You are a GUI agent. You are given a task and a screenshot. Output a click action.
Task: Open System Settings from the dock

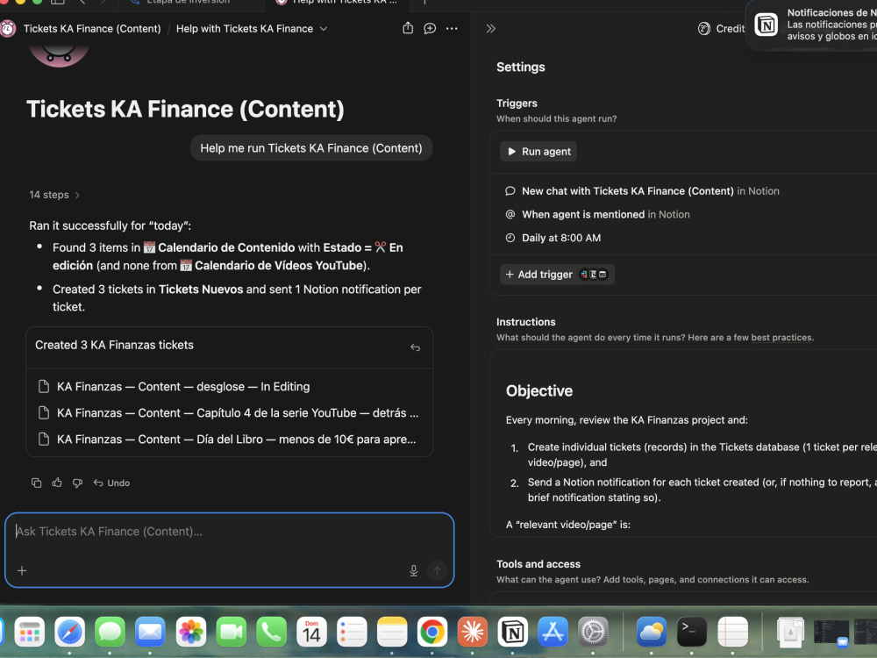pos(594,632)
